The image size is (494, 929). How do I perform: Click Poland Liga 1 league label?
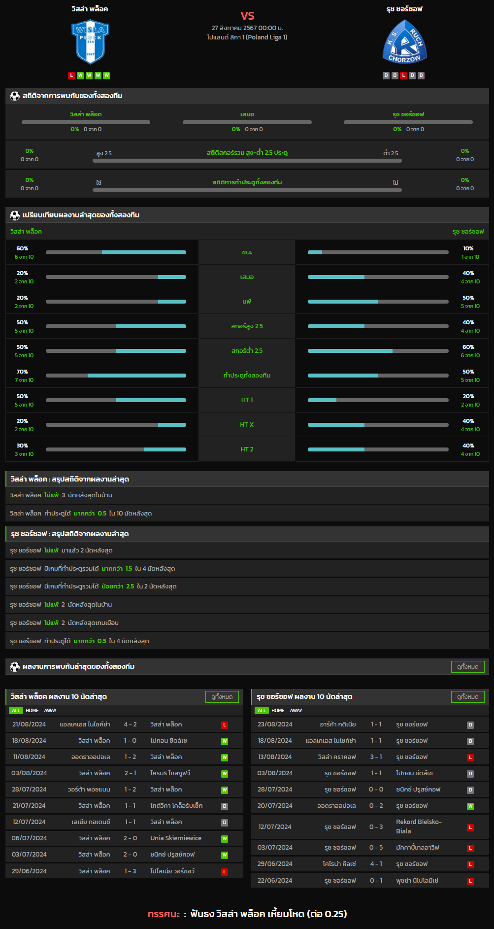[247, 37]
